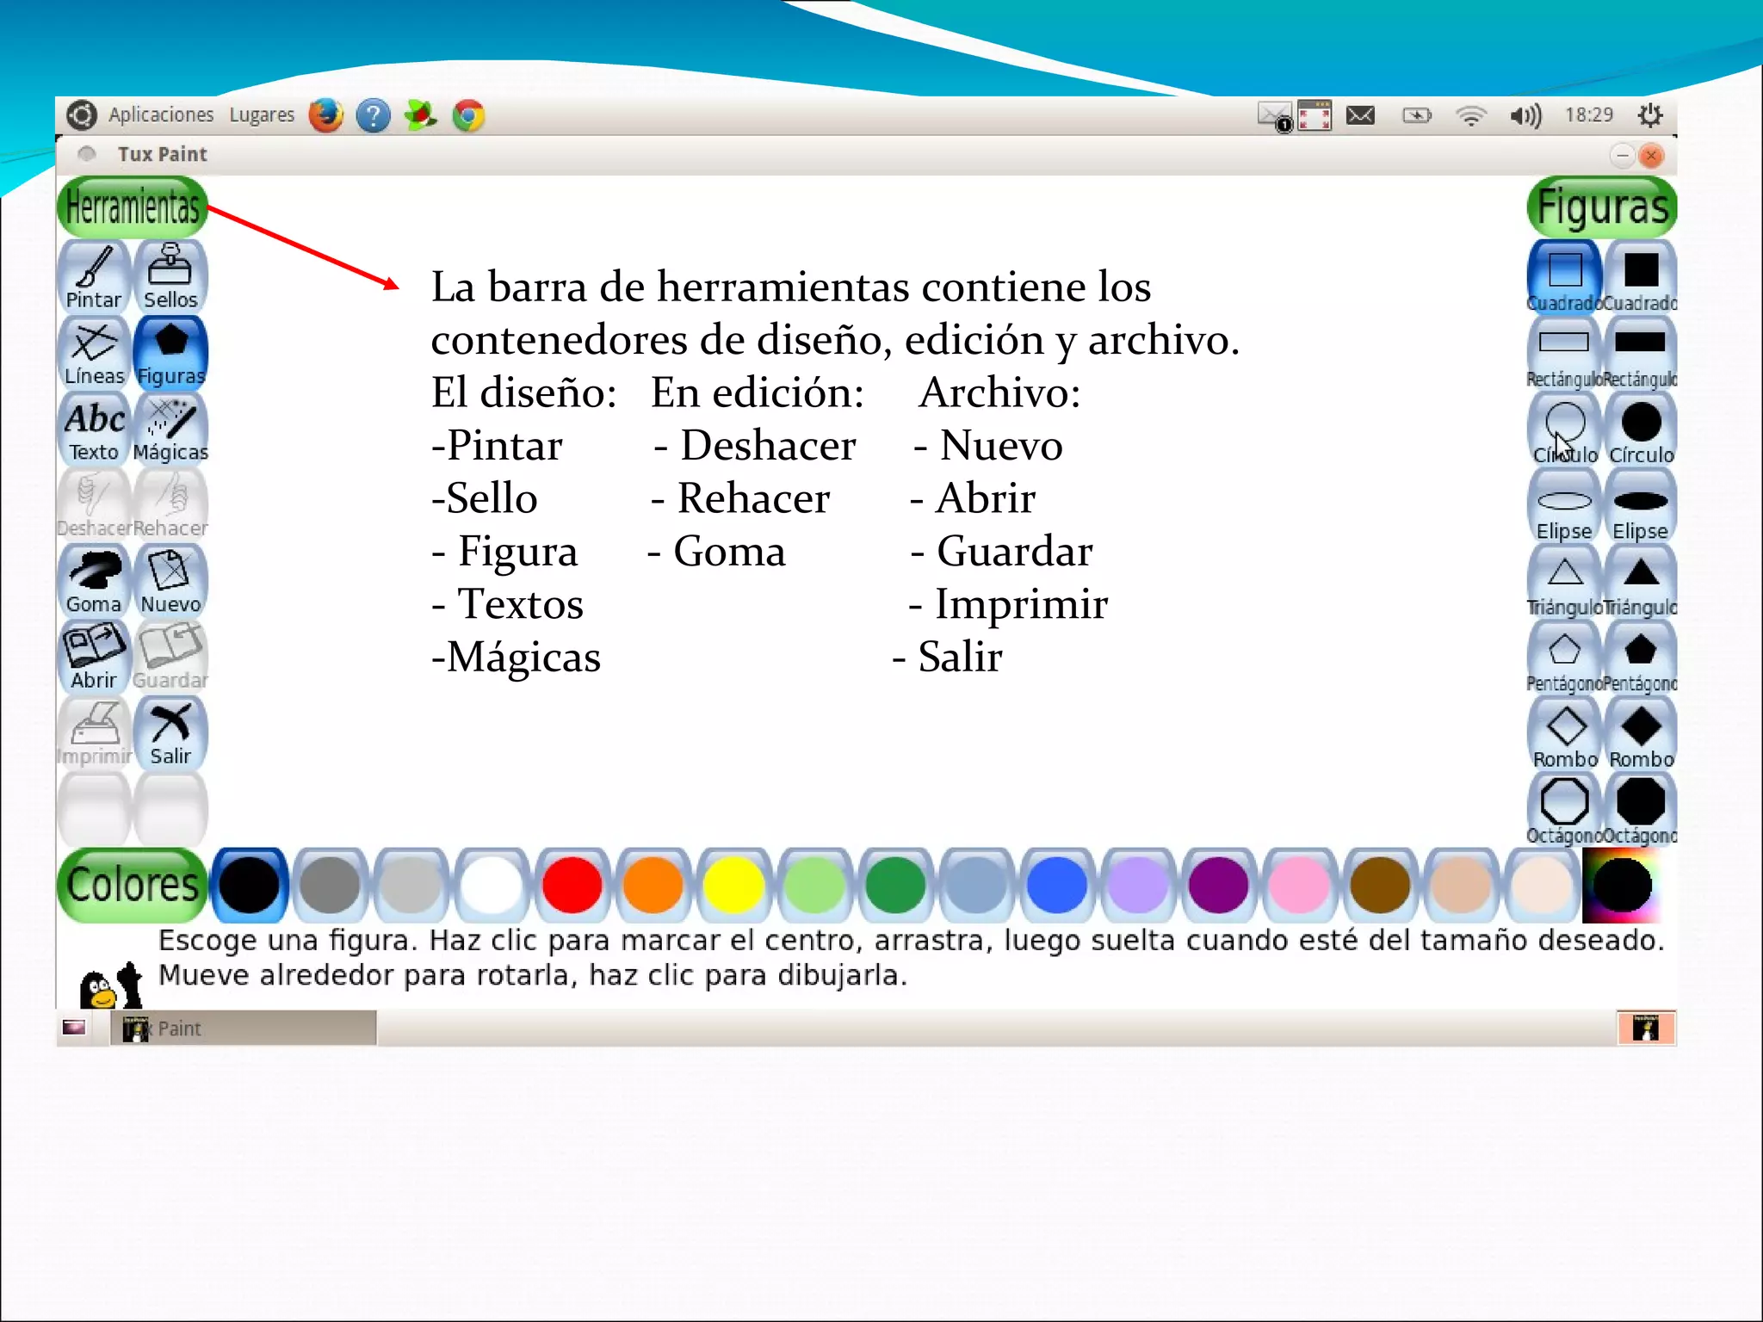This screenshot has height=1322, width=1763.
Task: Pick the dark gray color swatch
Action: click(x=330, y=885)
